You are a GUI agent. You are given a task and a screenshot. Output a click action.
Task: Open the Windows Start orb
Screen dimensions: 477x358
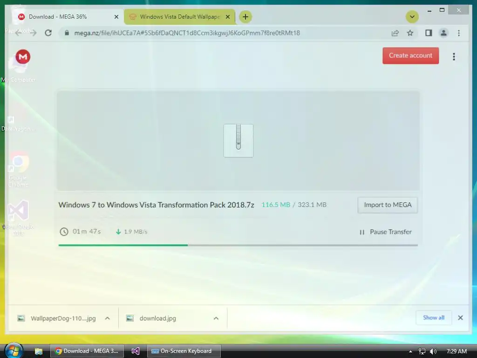pyautogui.click(x=14, y=350)
